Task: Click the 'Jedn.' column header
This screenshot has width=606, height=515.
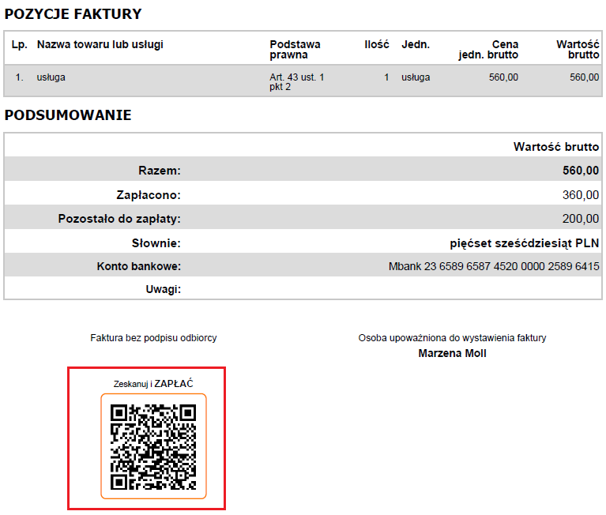Action: (x=416, y=44)
